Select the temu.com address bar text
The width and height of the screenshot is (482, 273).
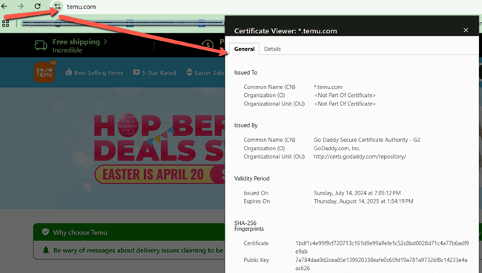81,7
